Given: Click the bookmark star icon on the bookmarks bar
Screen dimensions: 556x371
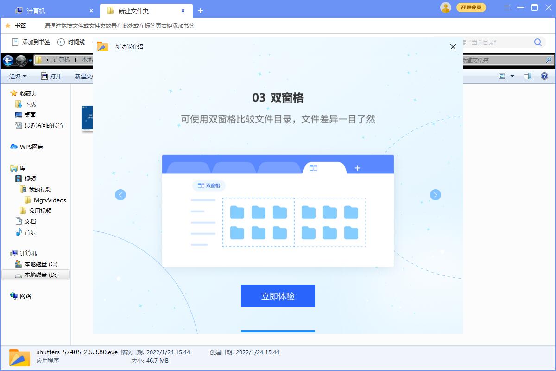Looking at the screenshot, I should (x=7, y=26).
